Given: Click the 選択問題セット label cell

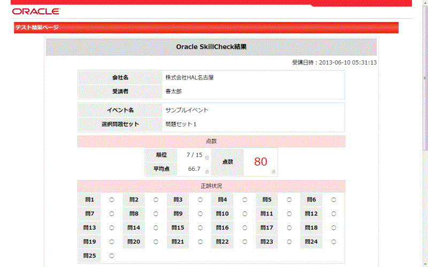Looking at the screenshot, I should pyautogui.click(x=120, y=124).
